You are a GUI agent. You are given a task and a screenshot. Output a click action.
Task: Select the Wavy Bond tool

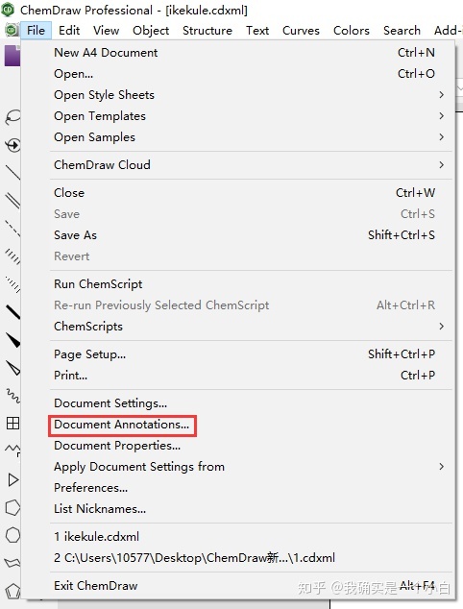click(x=12, y=396)
